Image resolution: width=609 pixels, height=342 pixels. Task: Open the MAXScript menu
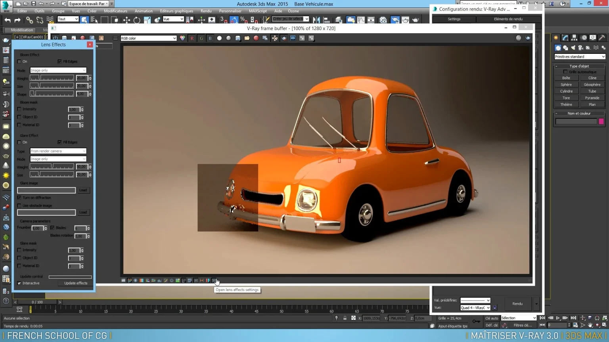pos(258,11)
